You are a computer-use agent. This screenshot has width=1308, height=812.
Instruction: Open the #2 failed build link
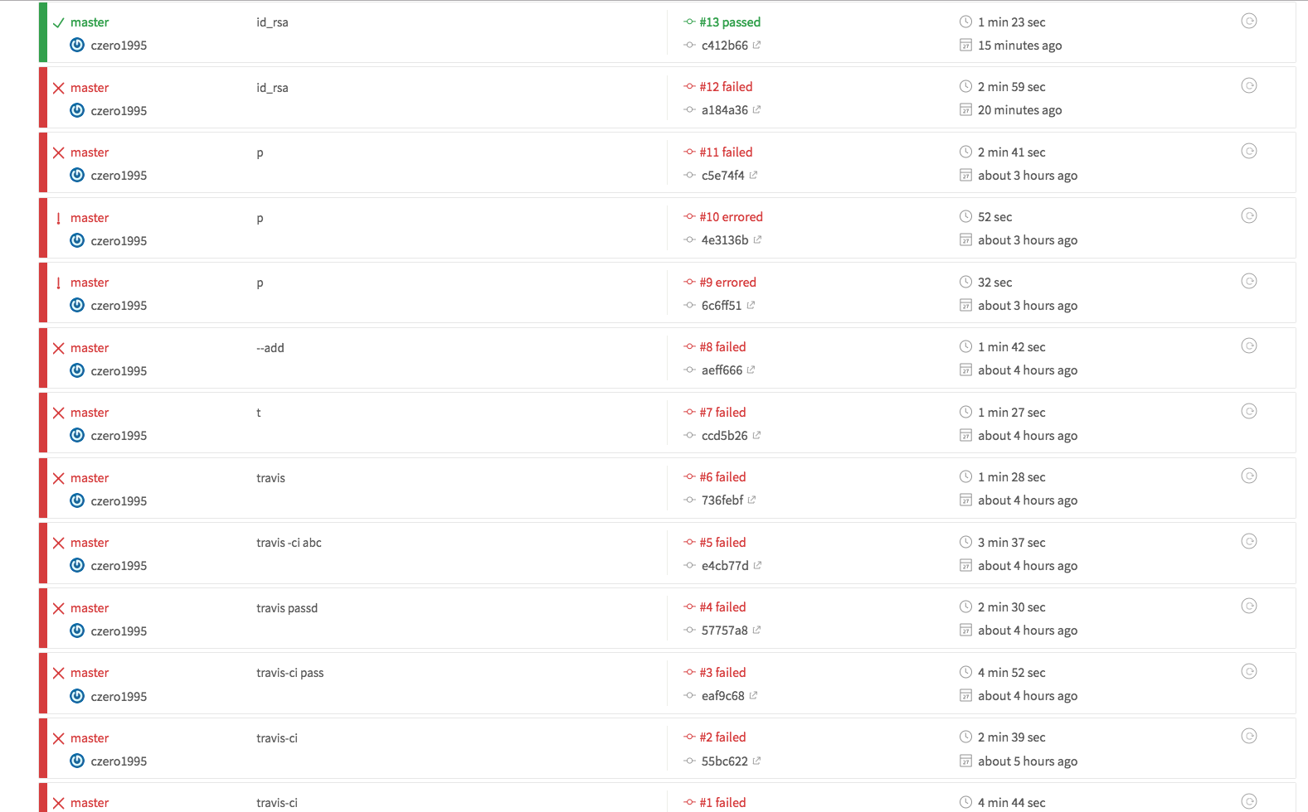[x=722, y=737]
